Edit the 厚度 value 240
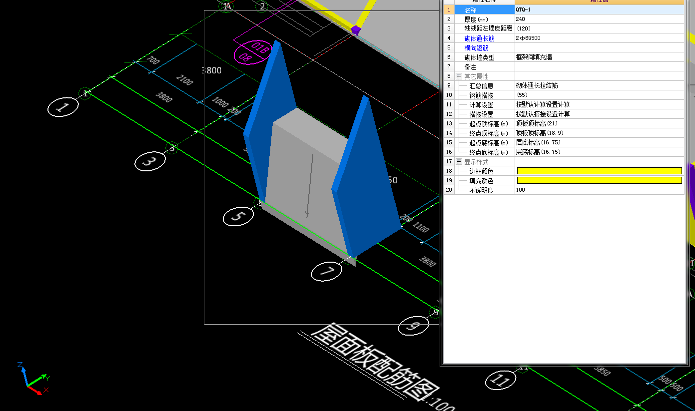 pos(599,19)
